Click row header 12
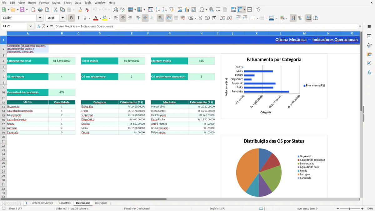 coord(3,102)
